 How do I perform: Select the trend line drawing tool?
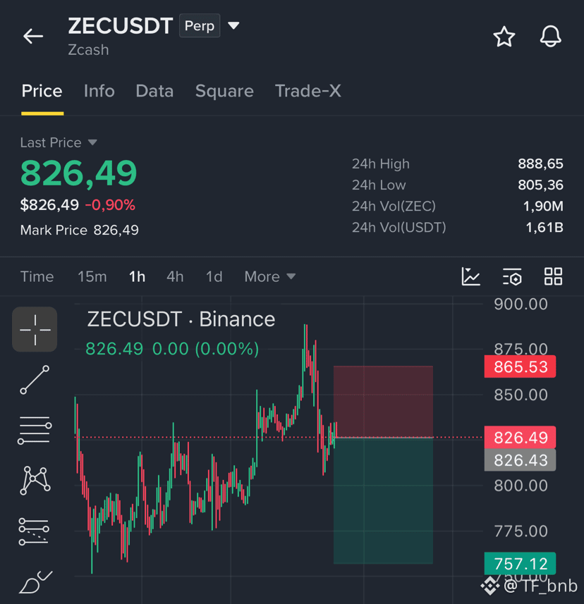pos(35,380)
